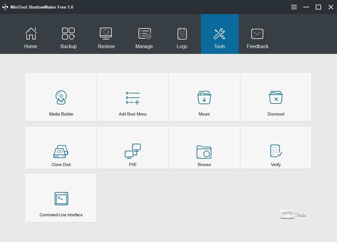The image size is (337, 242).
Task: Open the PXE network boot tool
Action: [x=133, y=148]
